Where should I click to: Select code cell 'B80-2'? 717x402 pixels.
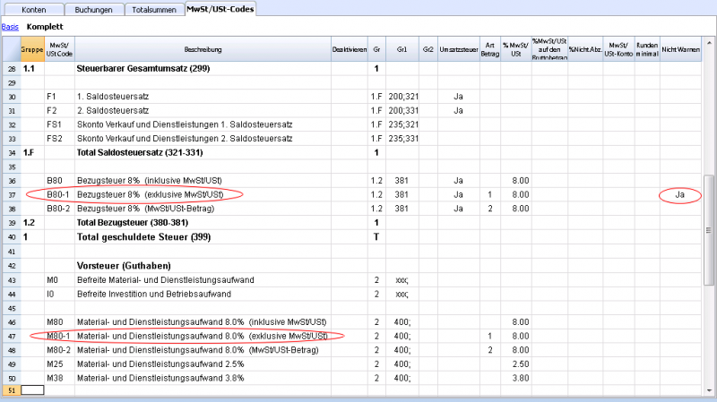coord(59,209)
